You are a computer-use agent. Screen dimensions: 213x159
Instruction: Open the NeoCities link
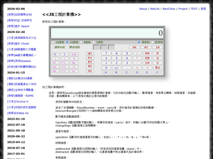pos(169,9)
